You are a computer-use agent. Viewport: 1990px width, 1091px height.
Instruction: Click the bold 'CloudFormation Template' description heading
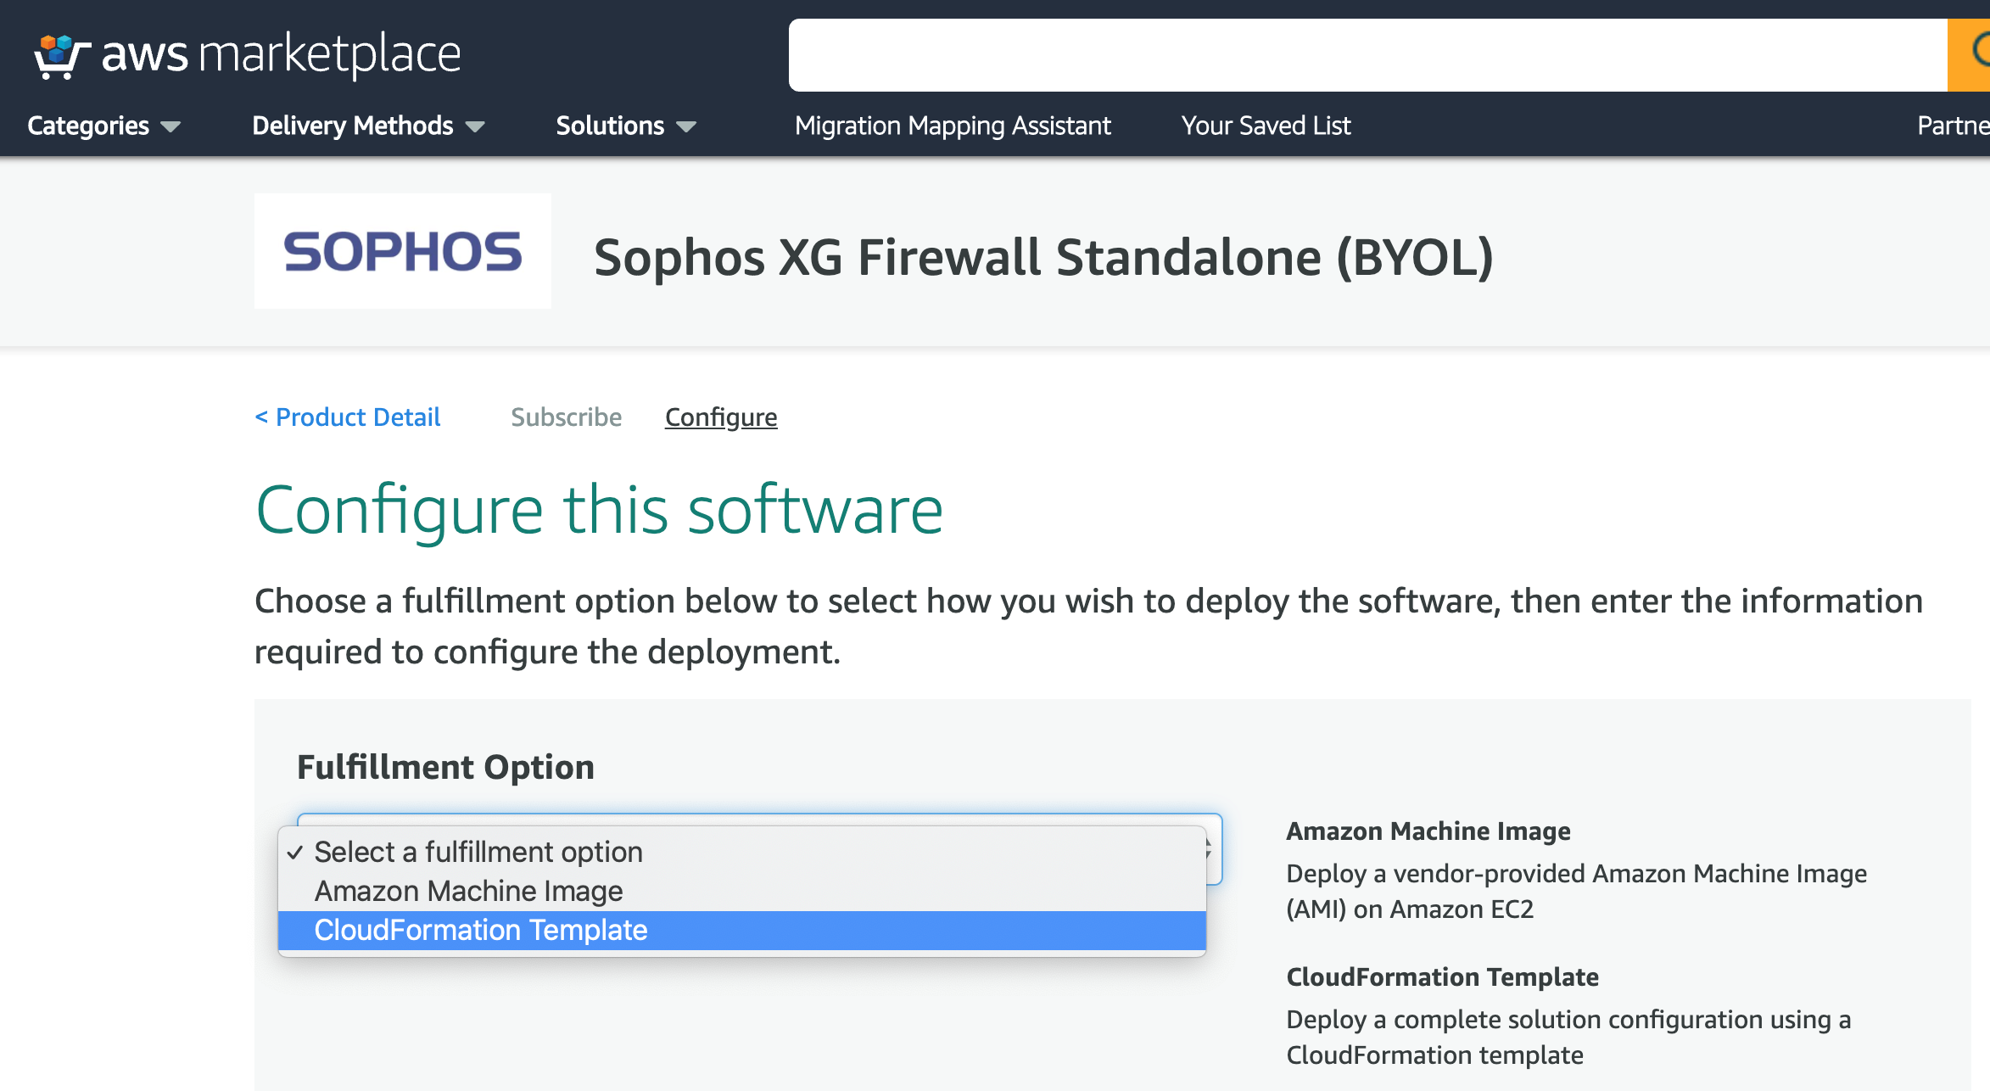(x=1442, y=977)
